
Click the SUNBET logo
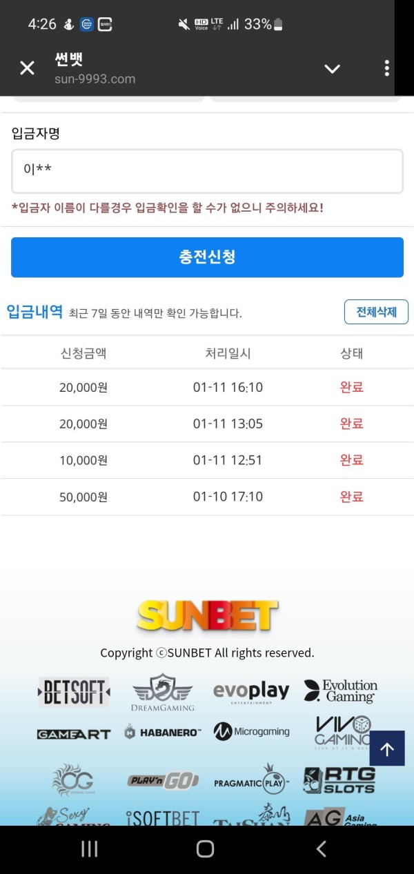207,615
